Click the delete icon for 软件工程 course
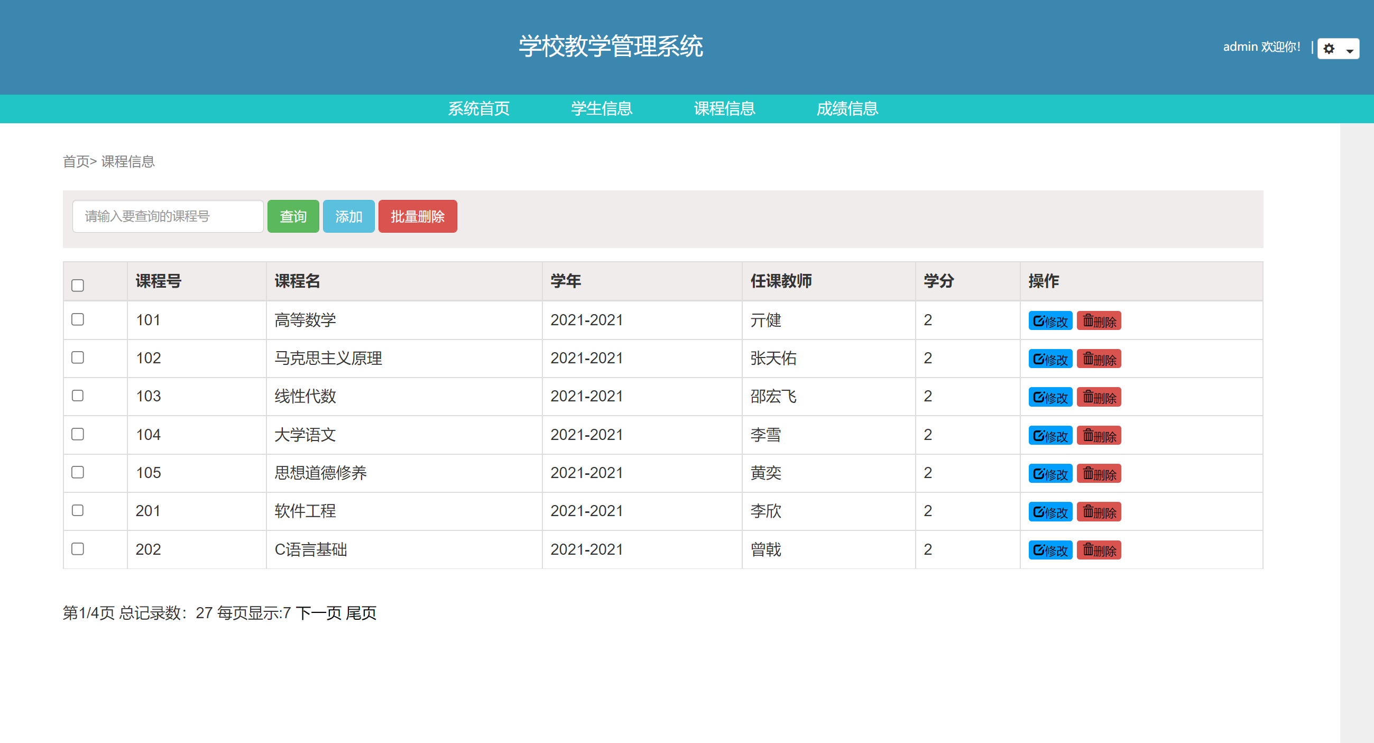The width and height of the screenshot is (1374, 743). click(1098, 511)
